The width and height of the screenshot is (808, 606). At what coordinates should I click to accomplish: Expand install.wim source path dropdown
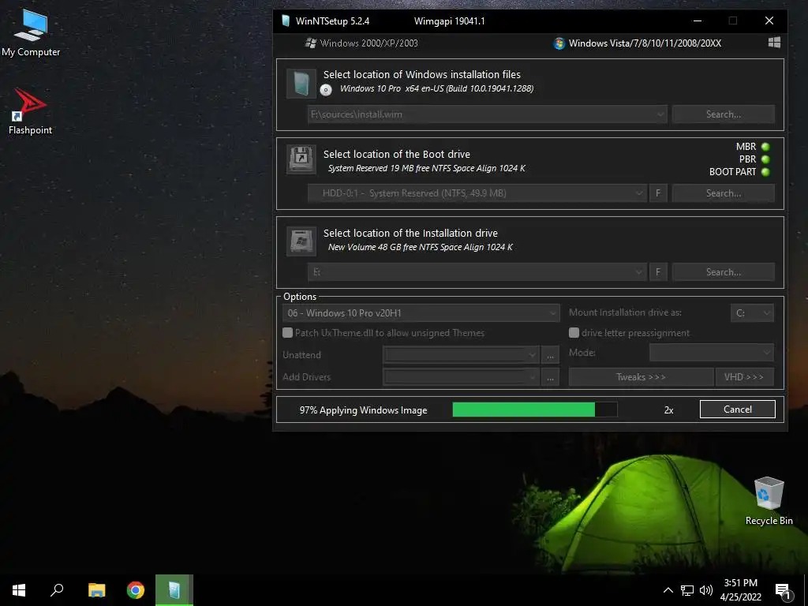click(660, 114)
